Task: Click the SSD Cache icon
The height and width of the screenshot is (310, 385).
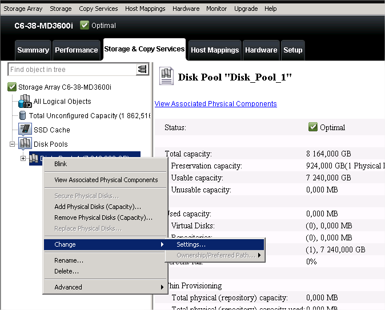Action: [x=25, y=130]
